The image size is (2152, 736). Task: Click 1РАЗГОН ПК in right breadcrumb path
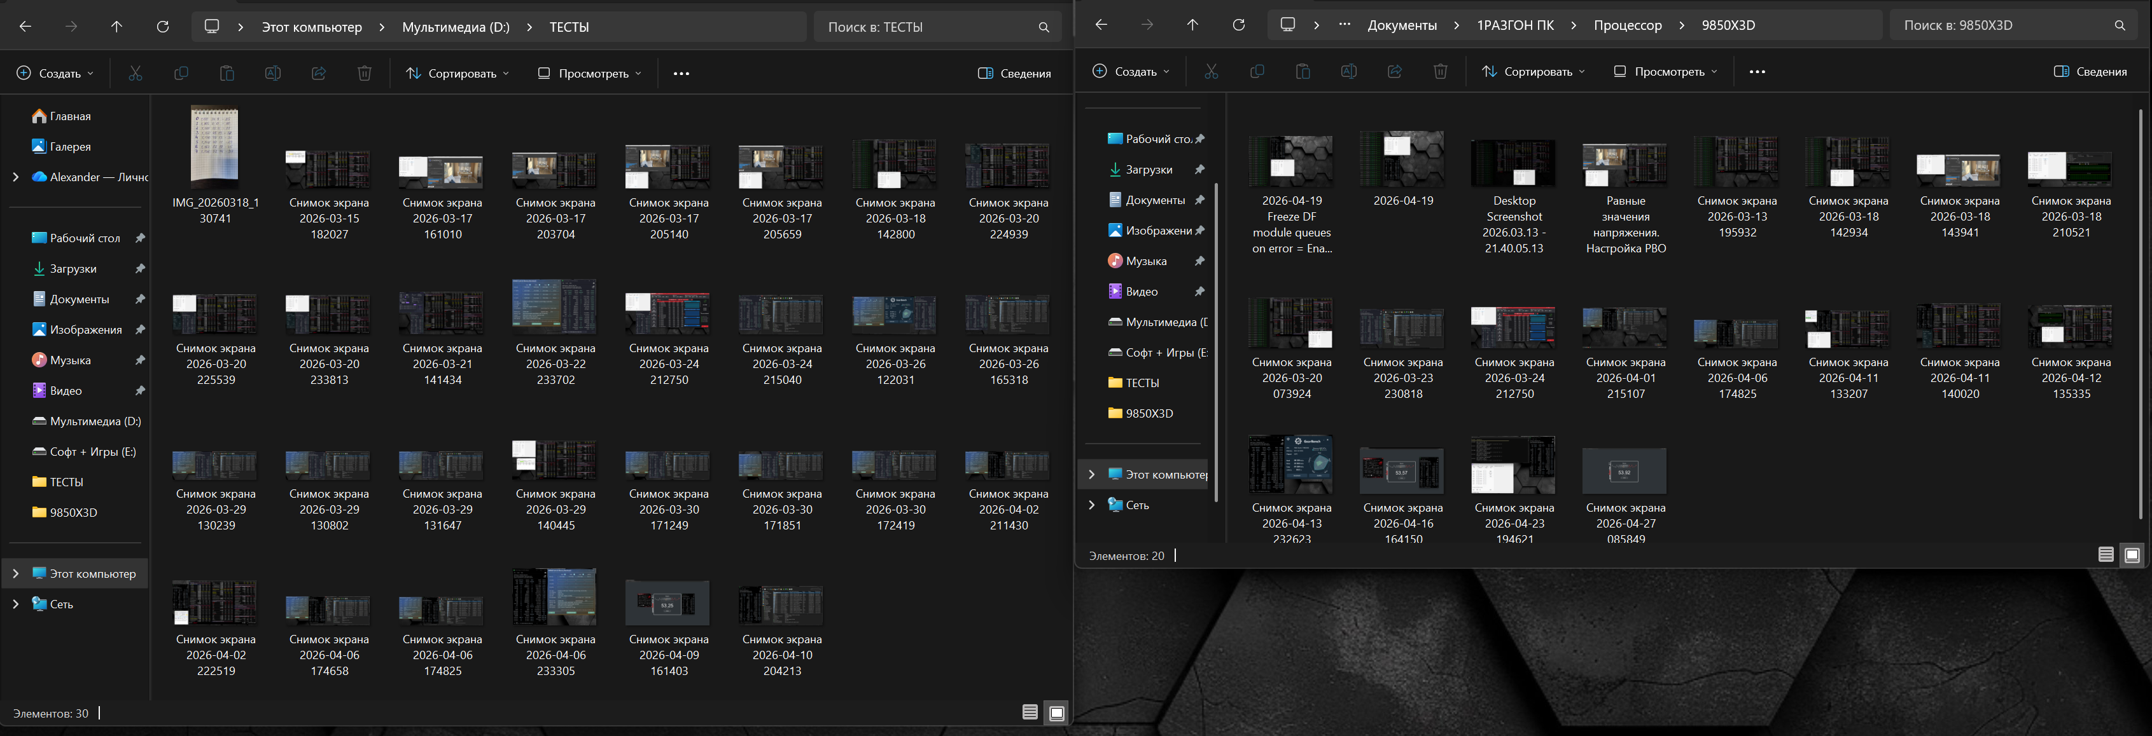[x=1514, y=25]
